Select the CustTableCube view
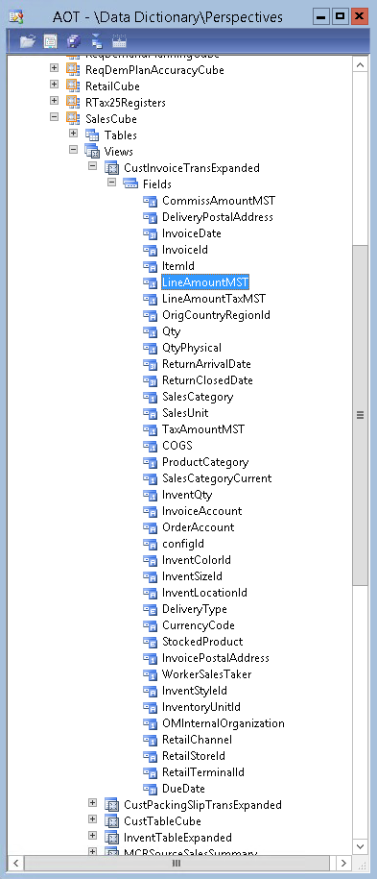This screenshot has width=377, height=879. click(x=162, y=820)
